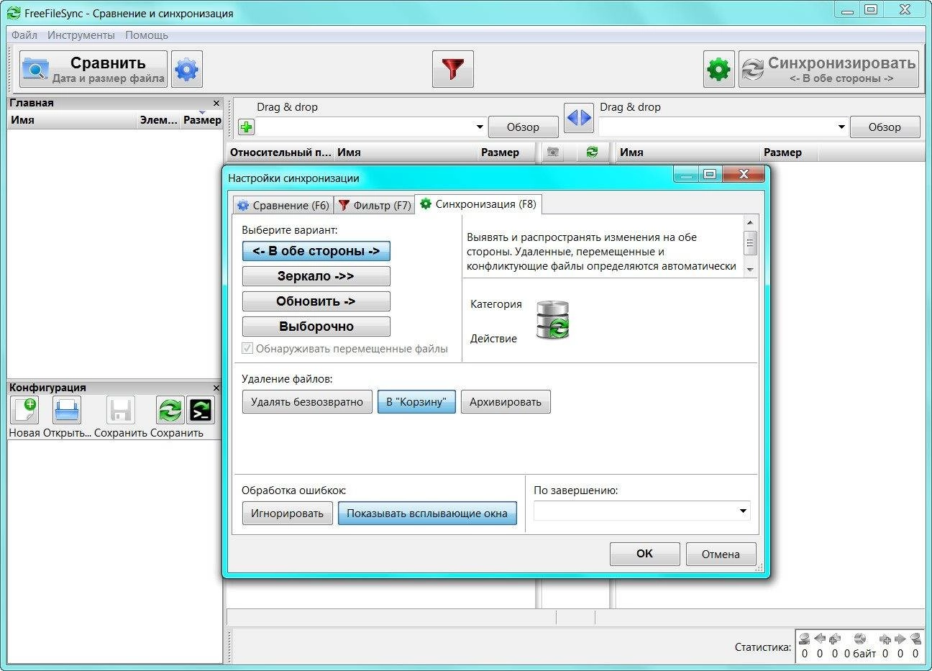This screenshot has width=932, height=671.
Task: Click the Отмена button in dialog
Action: [x=721, y=554]
